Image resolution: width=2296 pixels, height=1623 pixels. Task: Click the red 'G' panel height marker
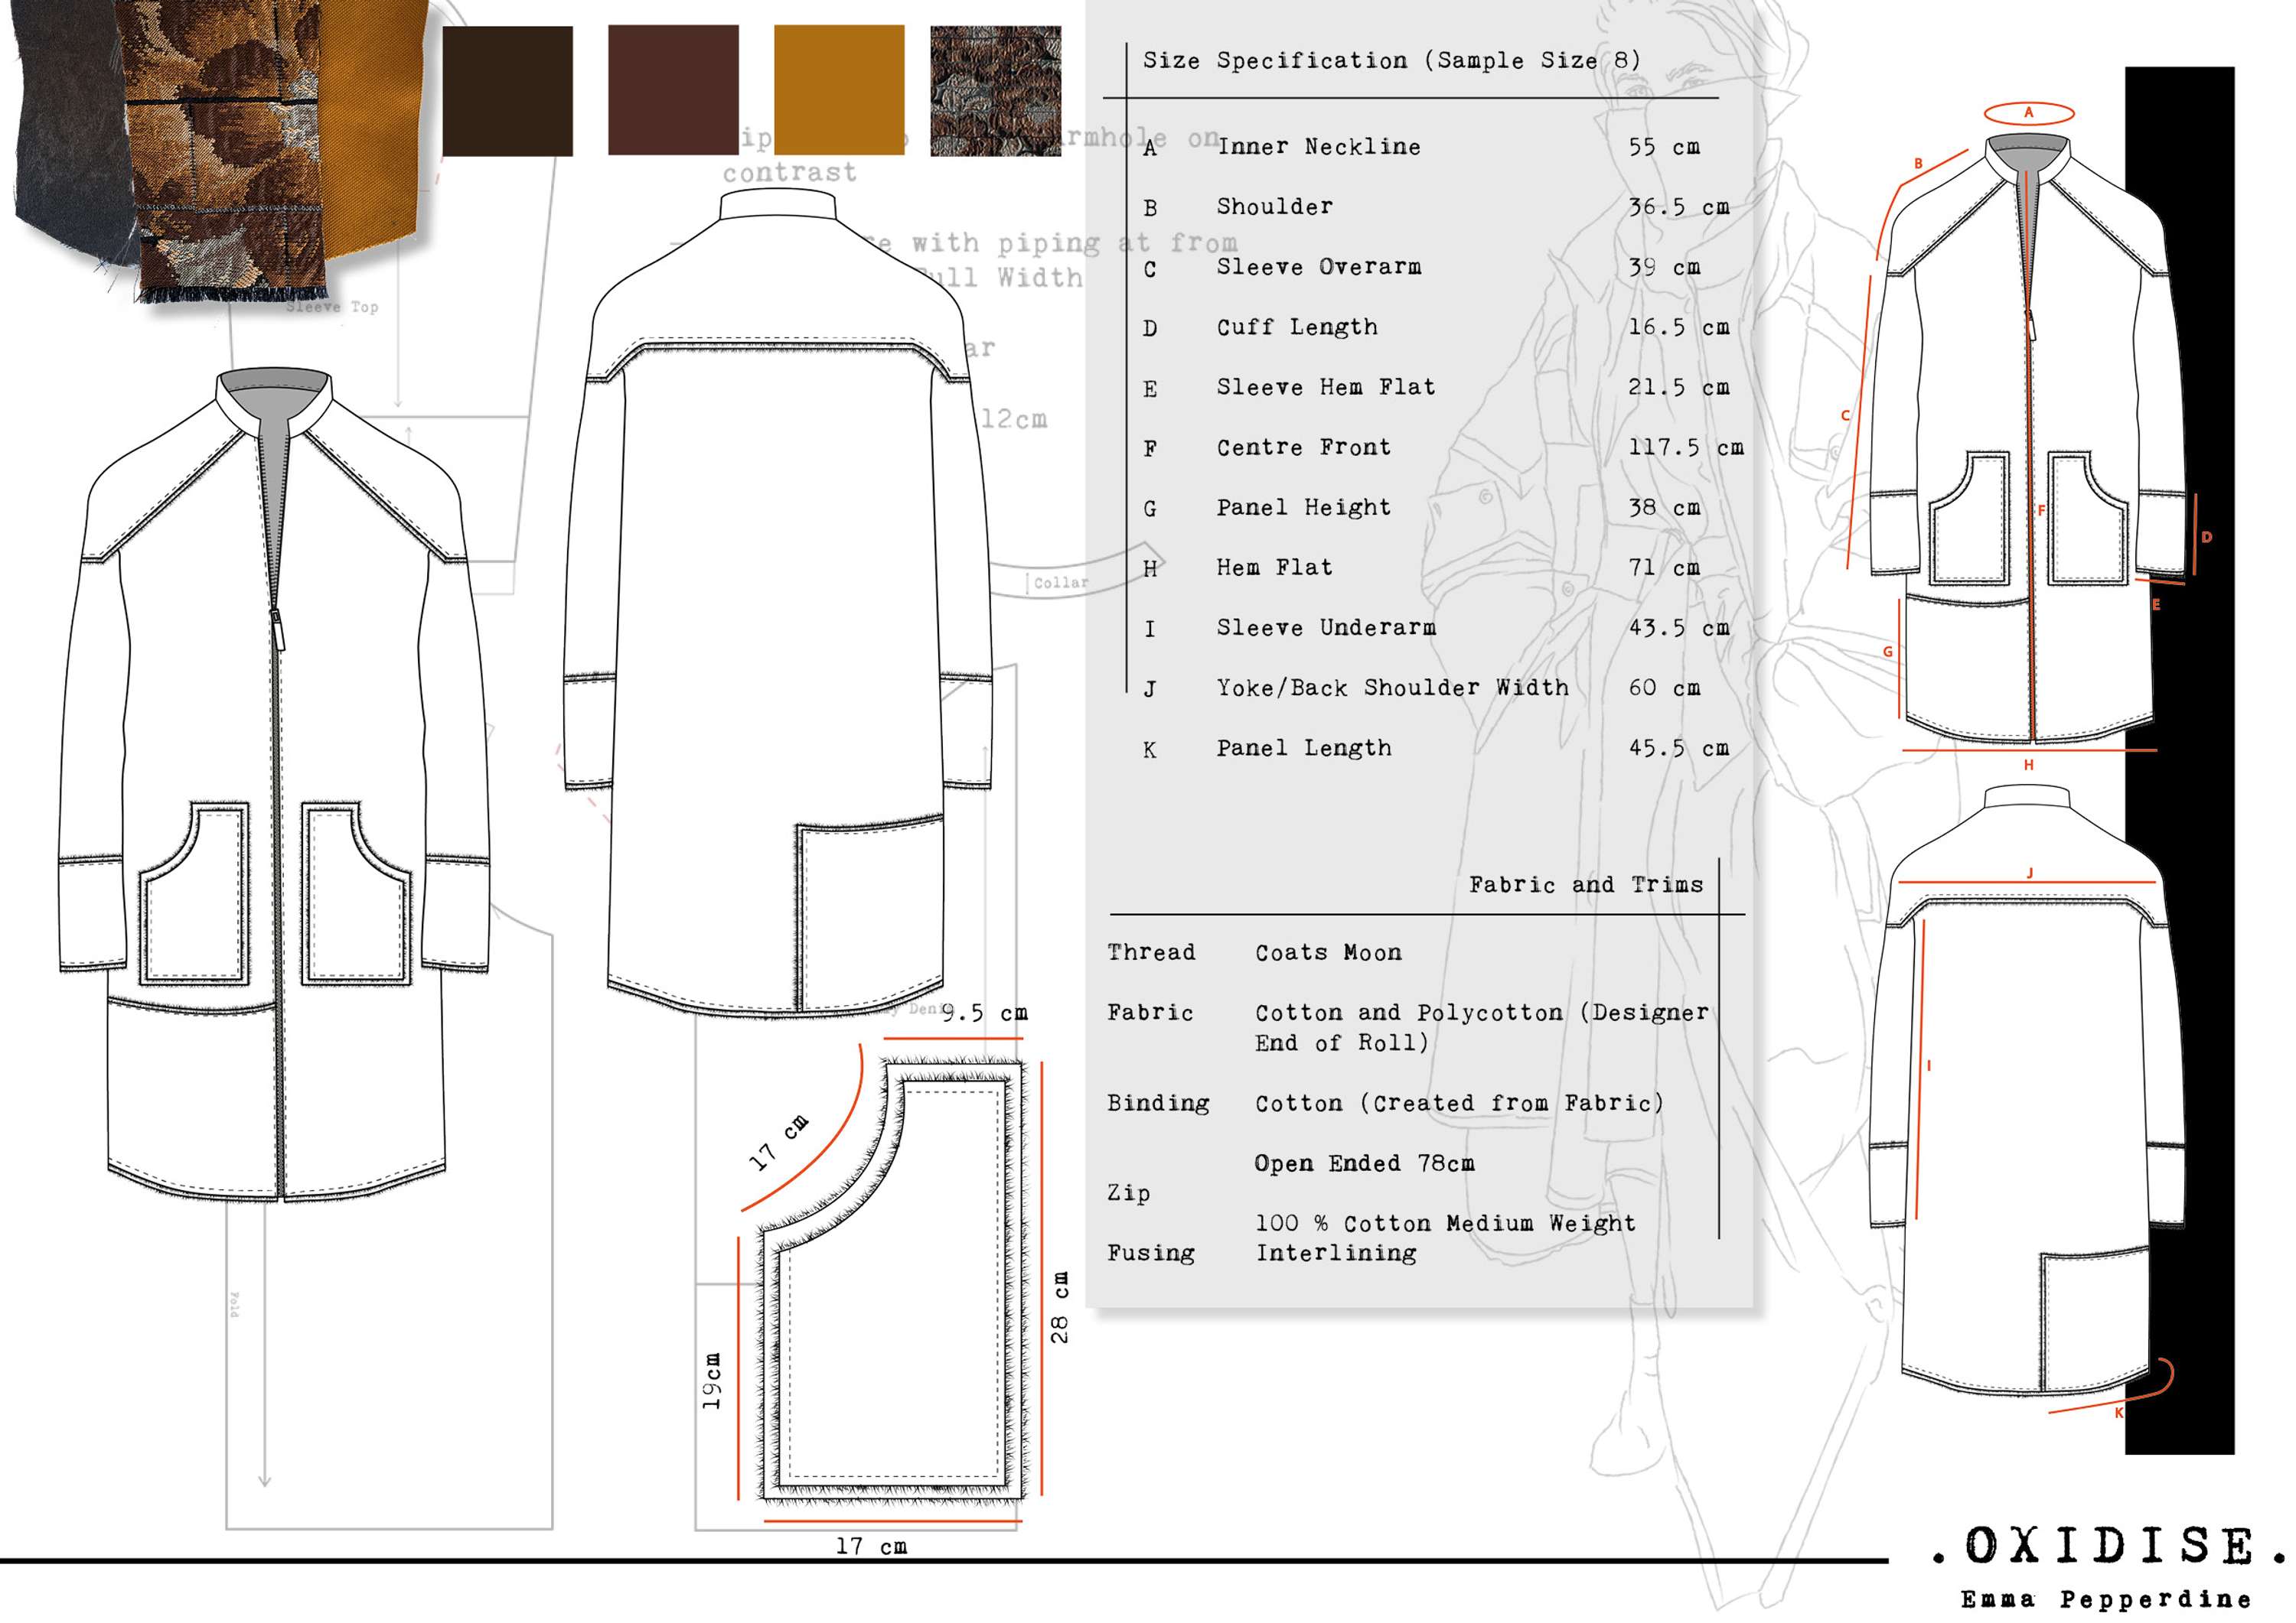pyautogui.click(x=1888, y=652)
